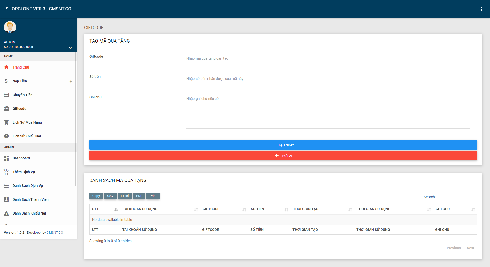
Task: Click the Thêm Dịch Vụ add-cart icon
Action: point(6,172)
